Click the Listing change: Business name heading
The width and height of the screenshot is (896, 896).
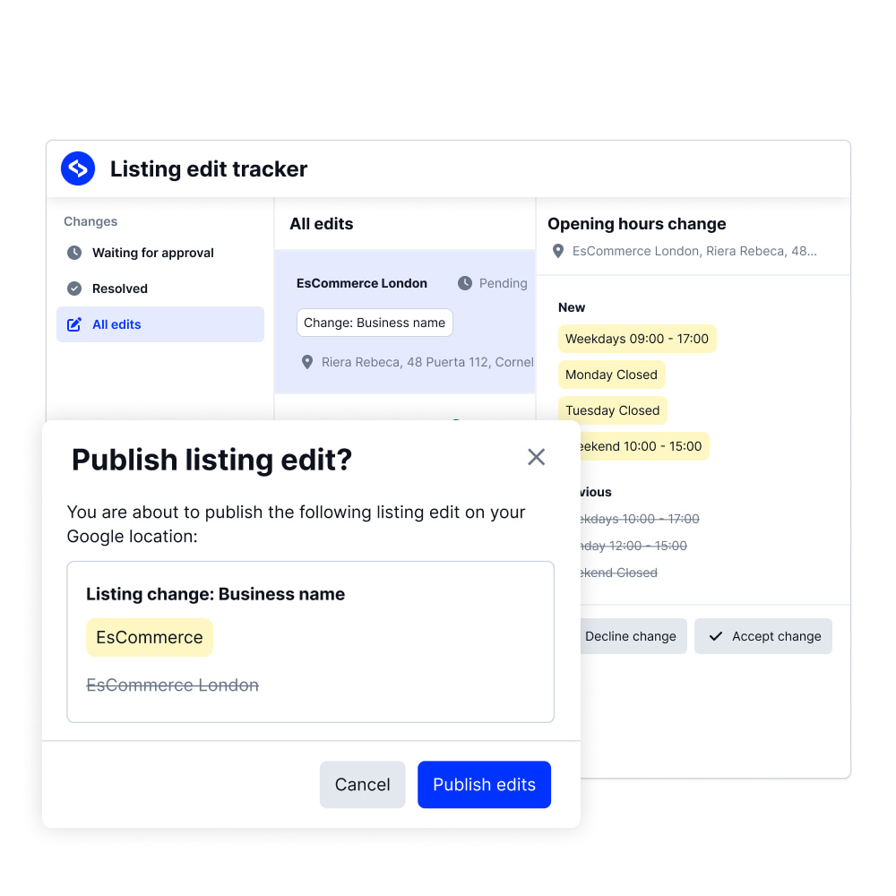coord(215,594)
